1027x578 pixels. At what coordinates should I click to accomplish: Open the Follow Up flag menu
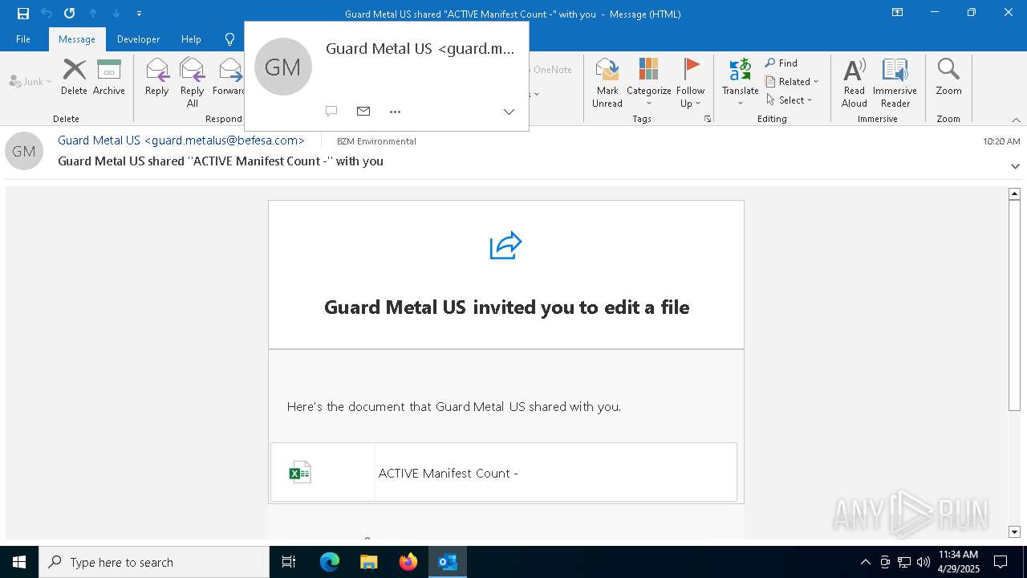point(690,82)
